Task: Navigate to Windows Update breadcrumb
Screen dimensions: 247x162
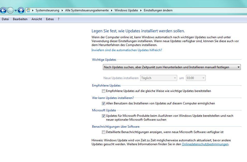Action: coord(126,10)
